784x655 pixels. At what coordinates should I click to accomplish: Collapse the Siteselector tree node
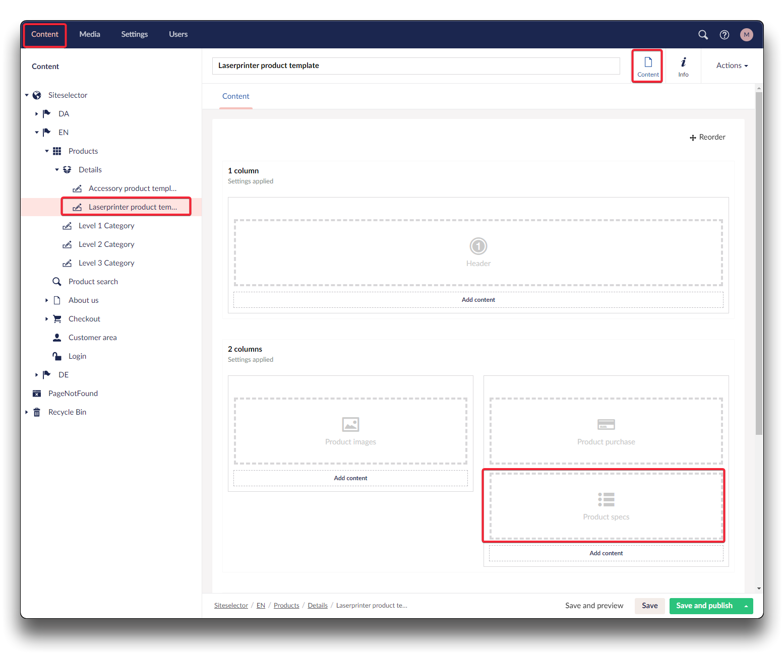pyautogui.click(x=27, y=95)
